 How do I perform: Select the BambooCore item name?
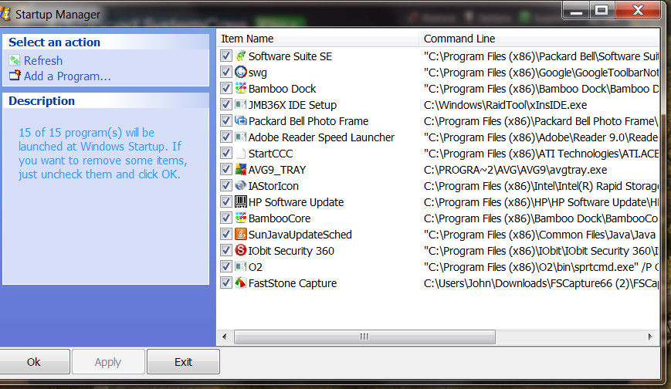coord(280,218)
